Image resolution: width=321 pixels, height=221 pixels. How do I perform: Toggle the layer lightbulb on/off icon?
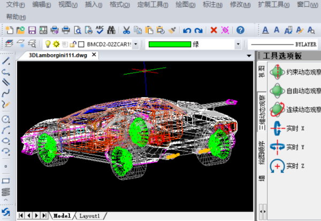[x=47, y=44]
